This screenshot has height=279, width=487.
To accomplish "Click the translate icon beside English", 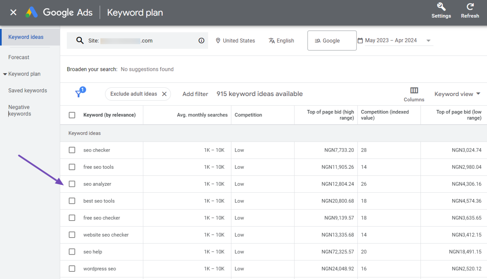I will pos(272,41).
